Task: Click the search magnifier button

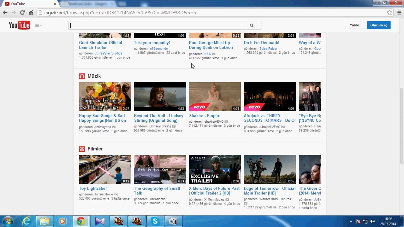Action: (252, 26)
